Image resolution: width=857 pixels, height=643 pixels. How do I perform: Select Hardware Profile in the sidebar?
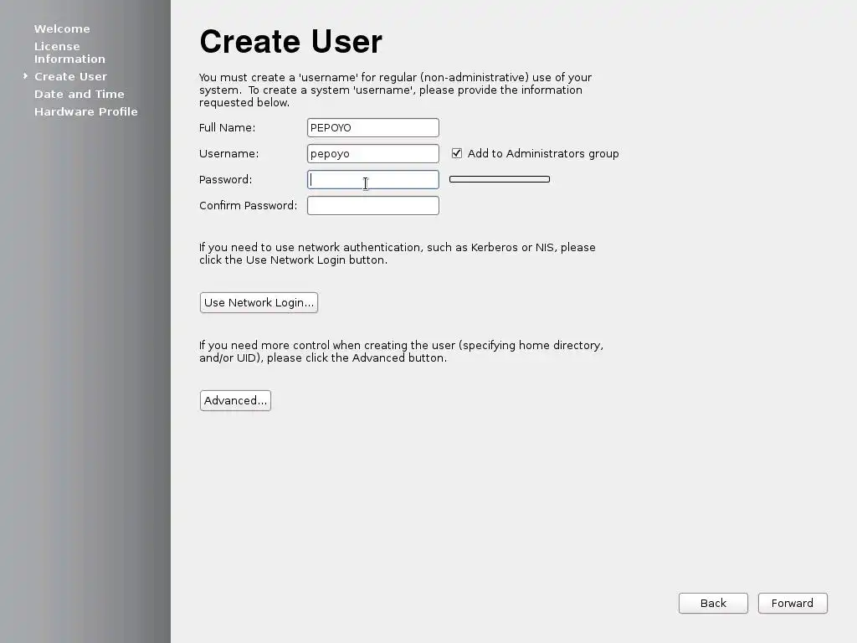[86, 111]
